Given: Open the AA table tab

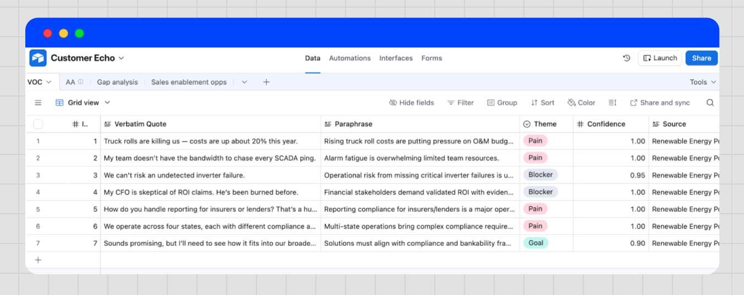Looking at the screenshot, I should [x=70, y=82].
